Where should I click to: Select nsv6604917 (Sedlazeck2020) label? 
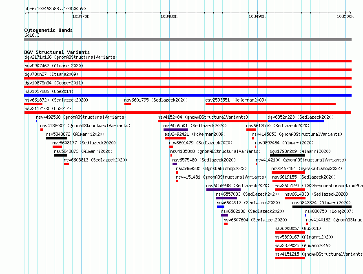(248, 203)
